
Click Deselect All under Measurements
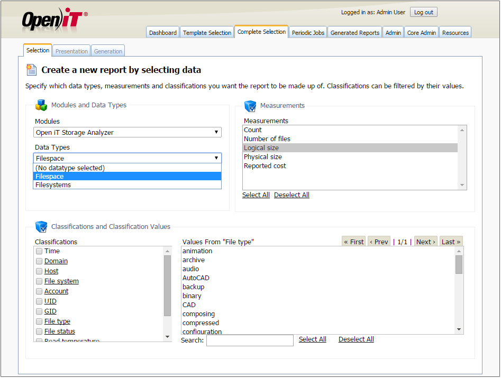[292, 195]
